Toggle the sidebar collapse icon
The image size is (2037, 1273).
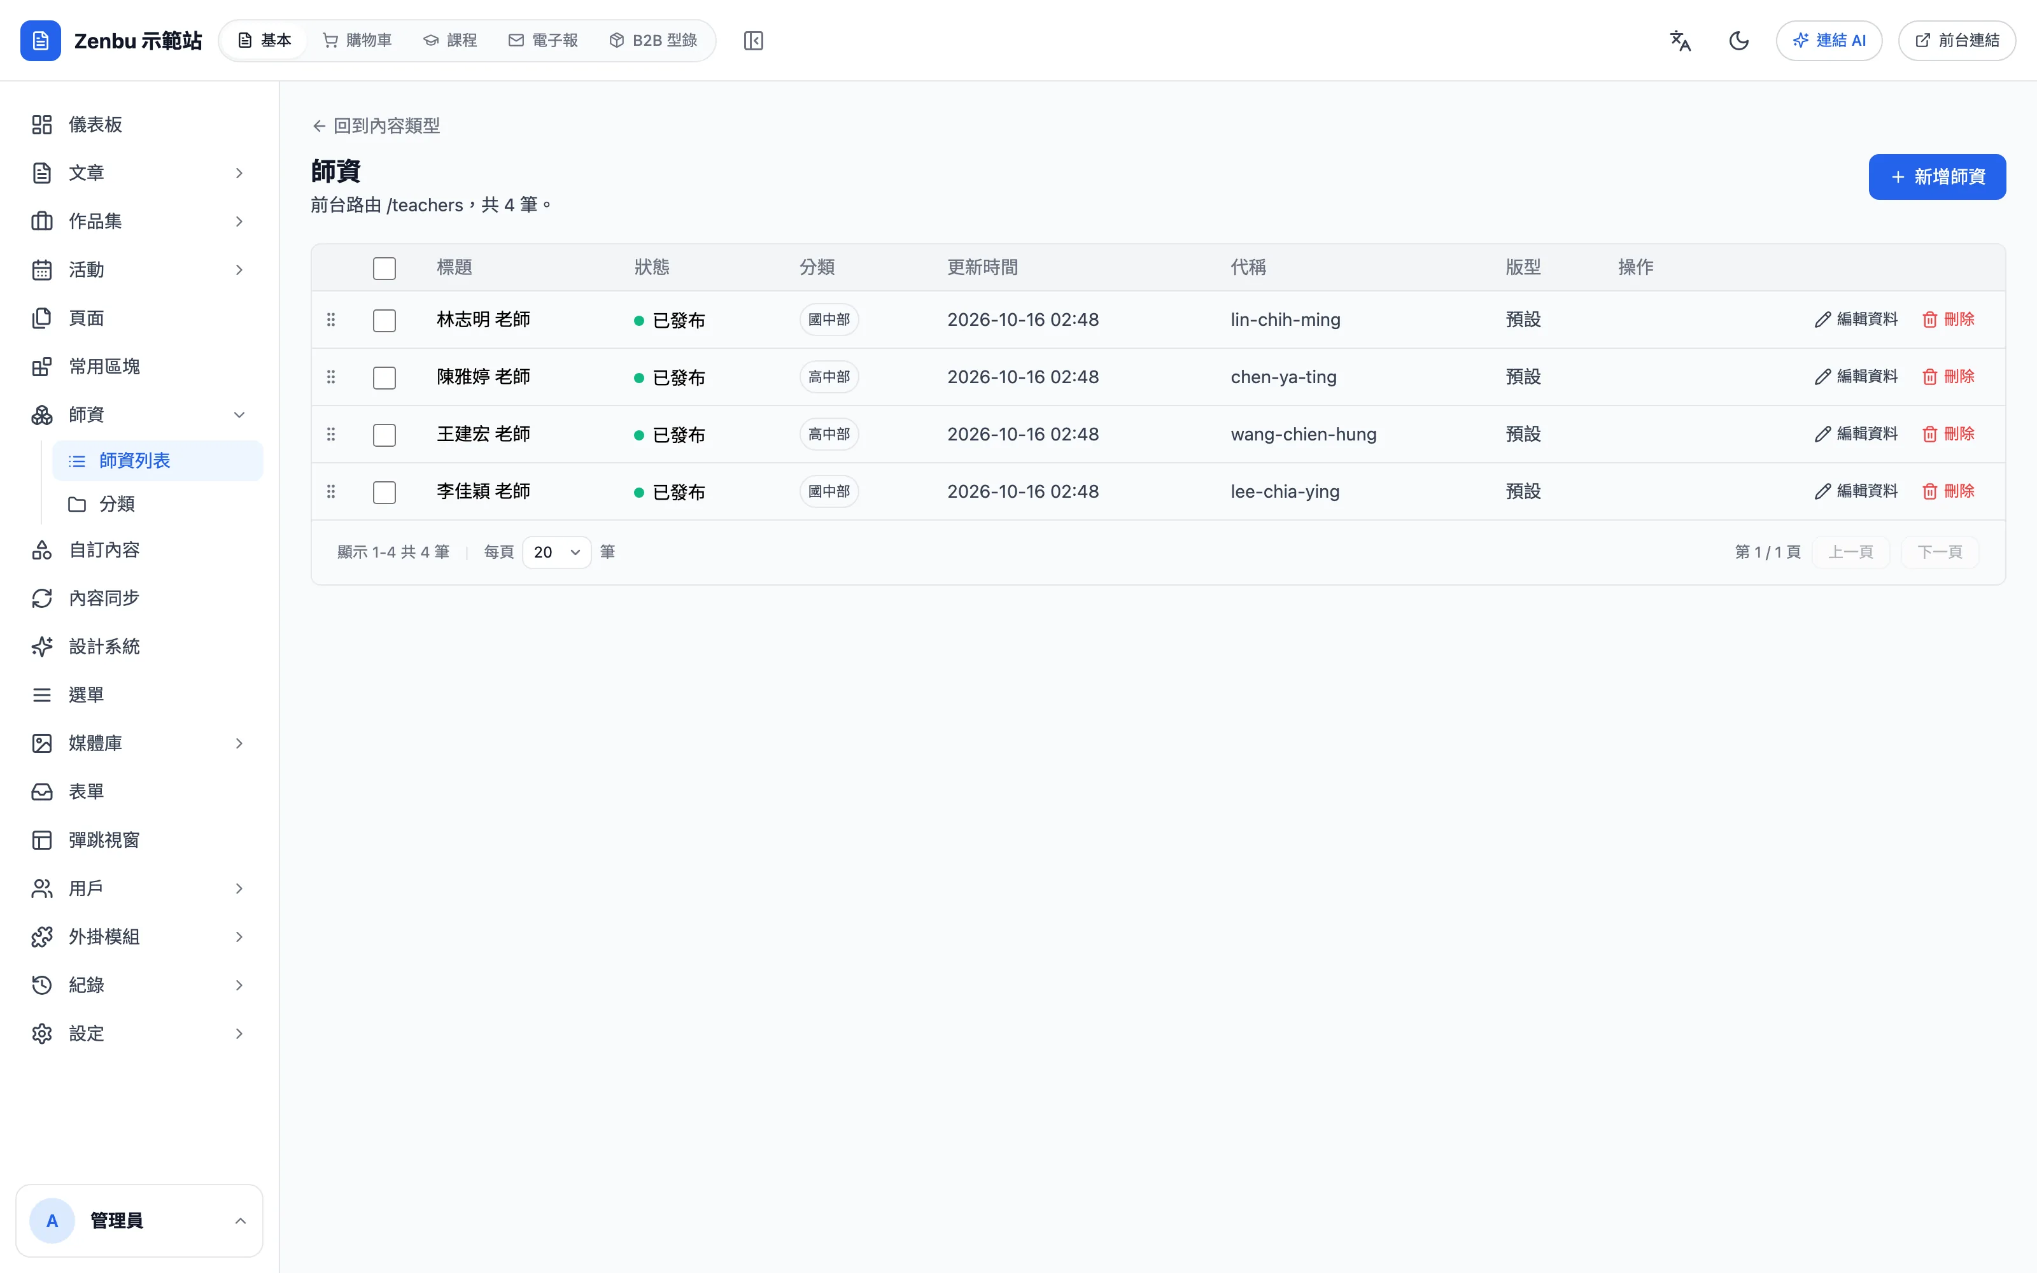coord(753,40)
